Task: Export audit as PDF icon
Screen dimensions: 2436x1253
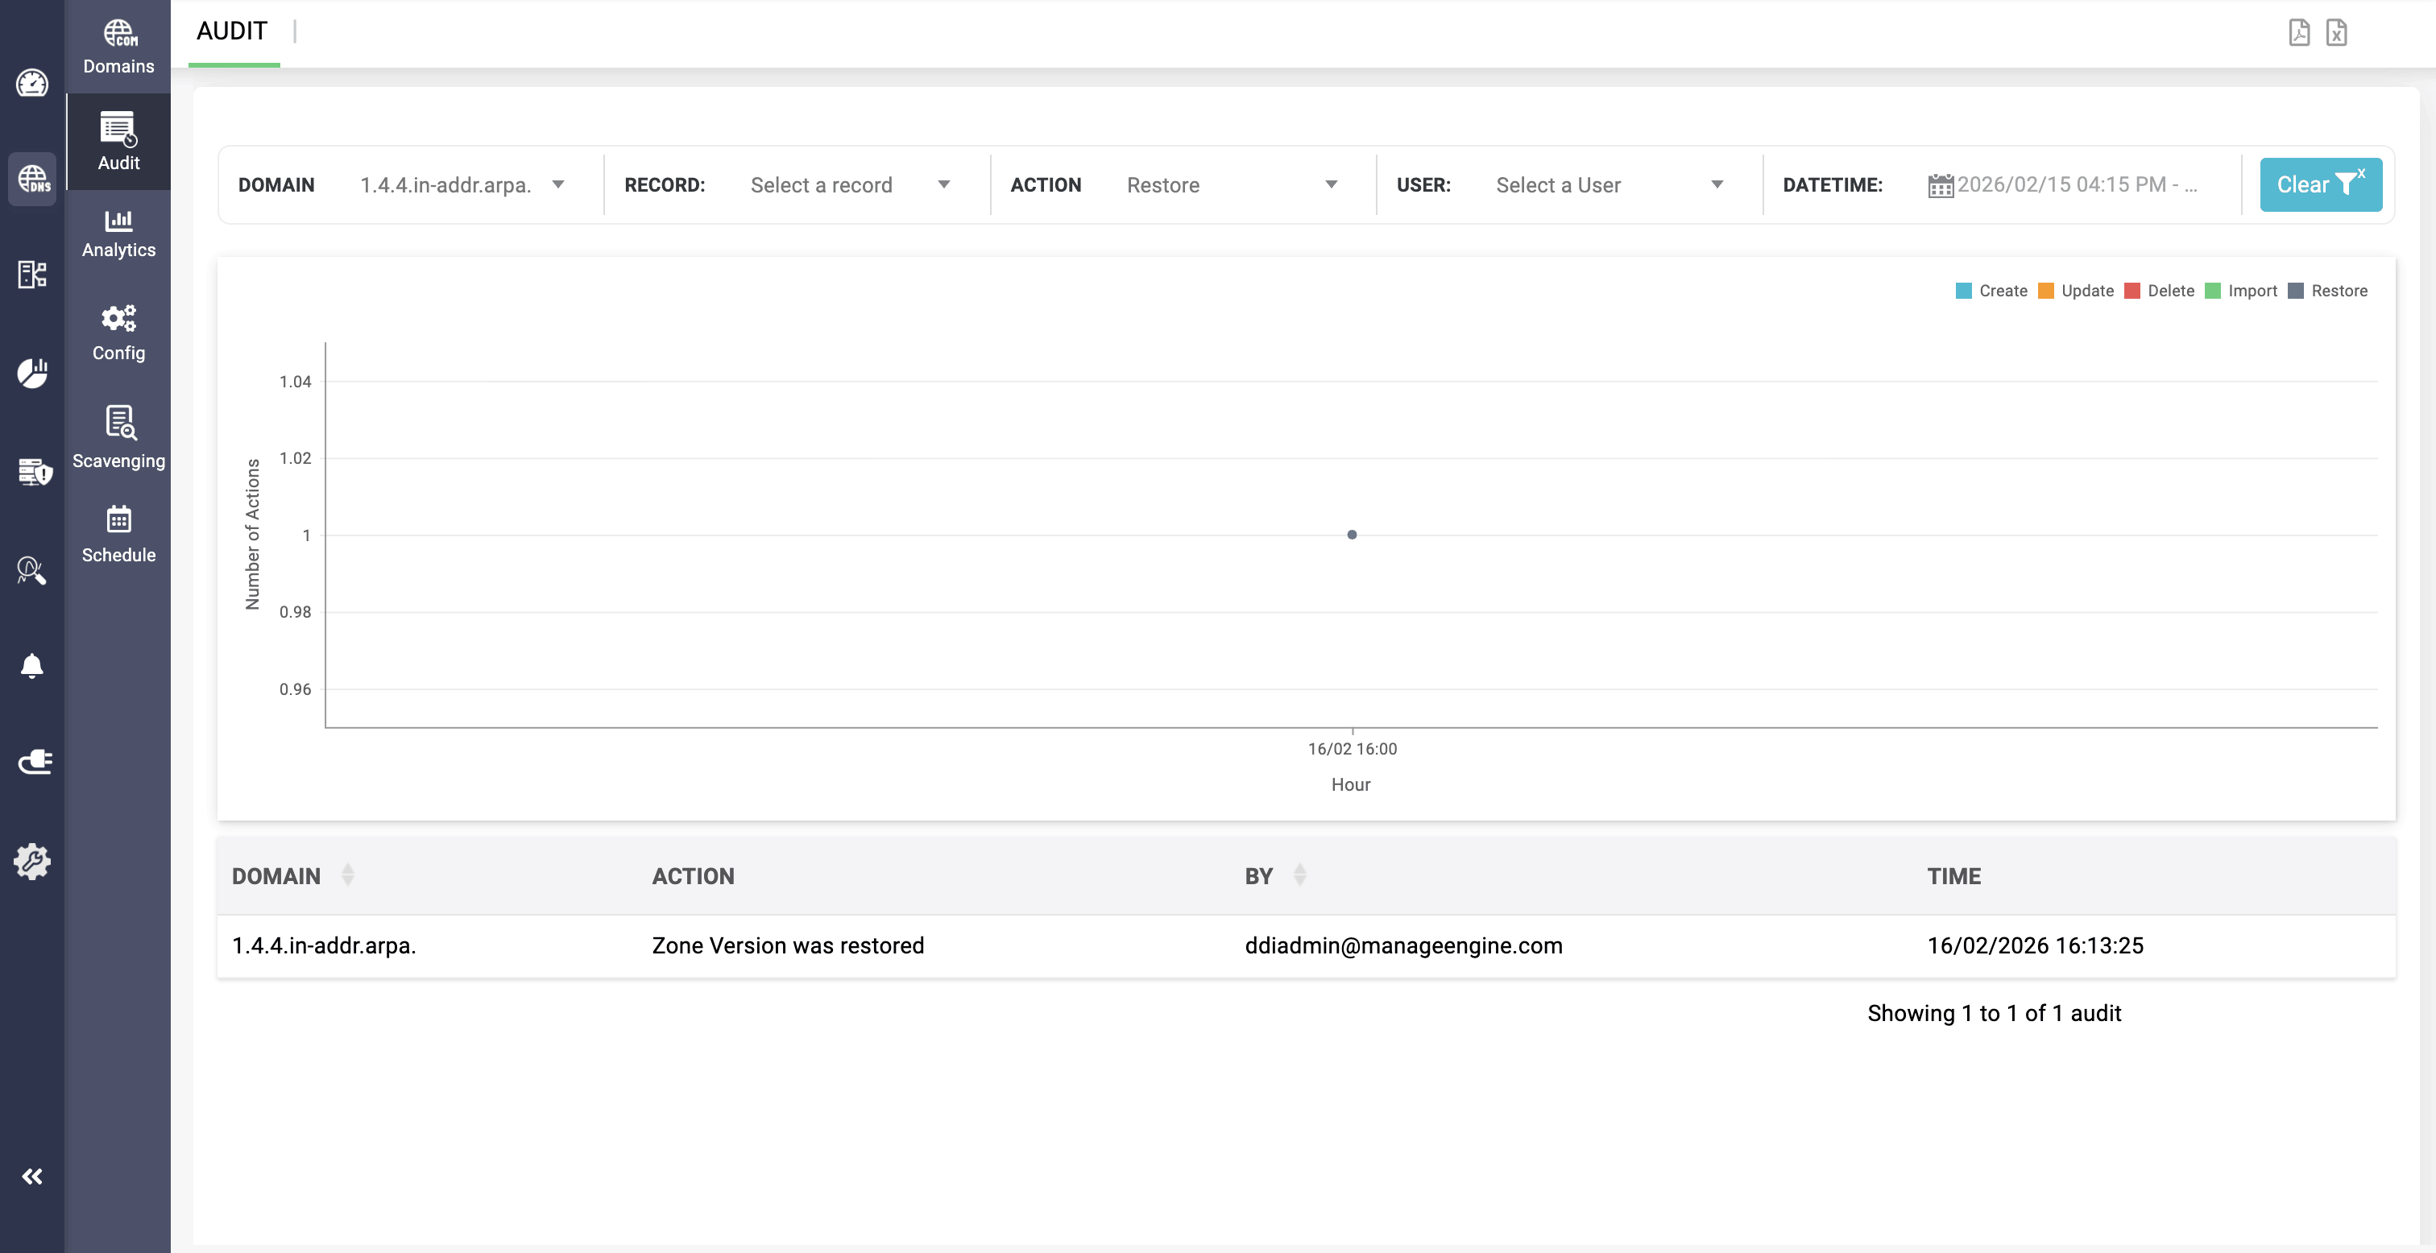Action: 2299,32
